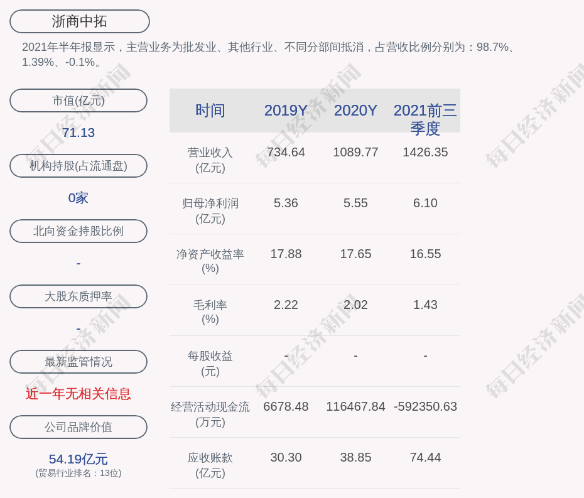584x498 pixels.
Task: Open the 最新监管情况 pill
Action: (78, 362)
